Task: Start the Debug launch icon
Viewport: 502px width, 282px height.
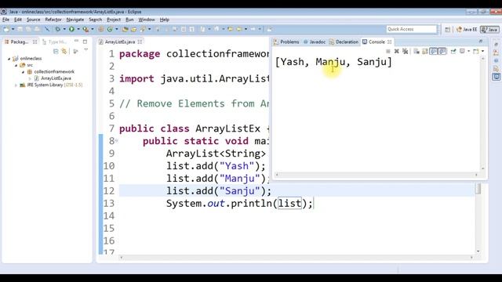Action: click(x=57, y=29)
